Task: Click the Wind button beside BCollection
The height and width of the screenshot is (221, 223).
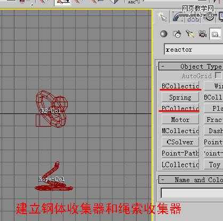Action: 213,86
